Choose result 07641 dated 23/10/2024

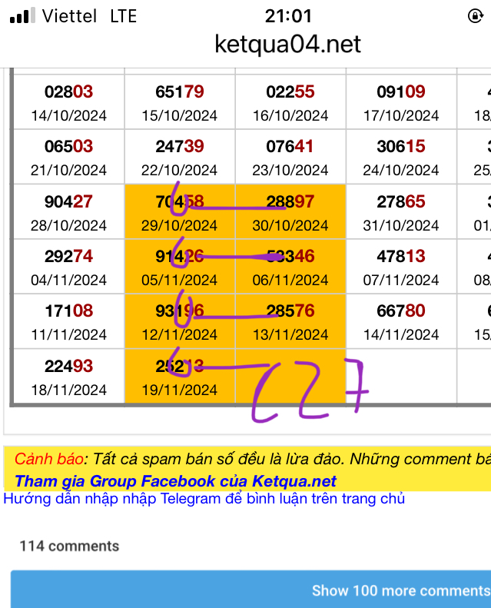(x=290, y=157)
